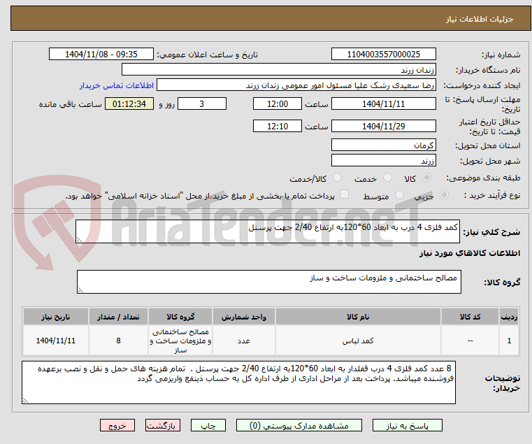Click the goods code cell showing --

coord(470,341)
